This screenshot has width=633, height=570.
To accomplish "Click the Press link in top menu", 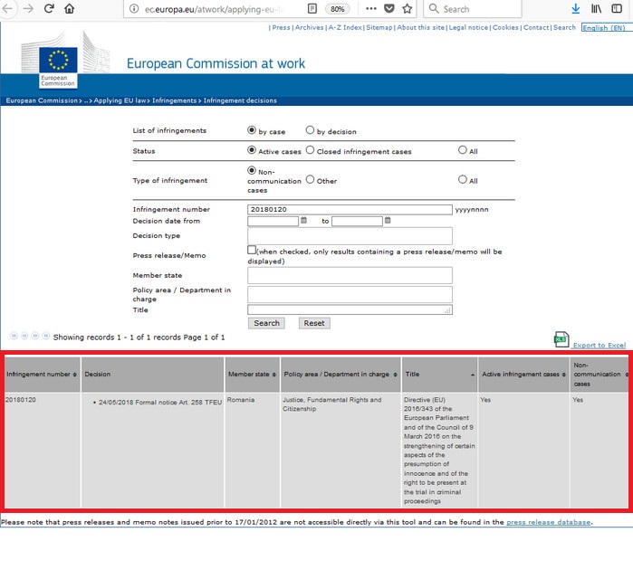I will [281, 27].
